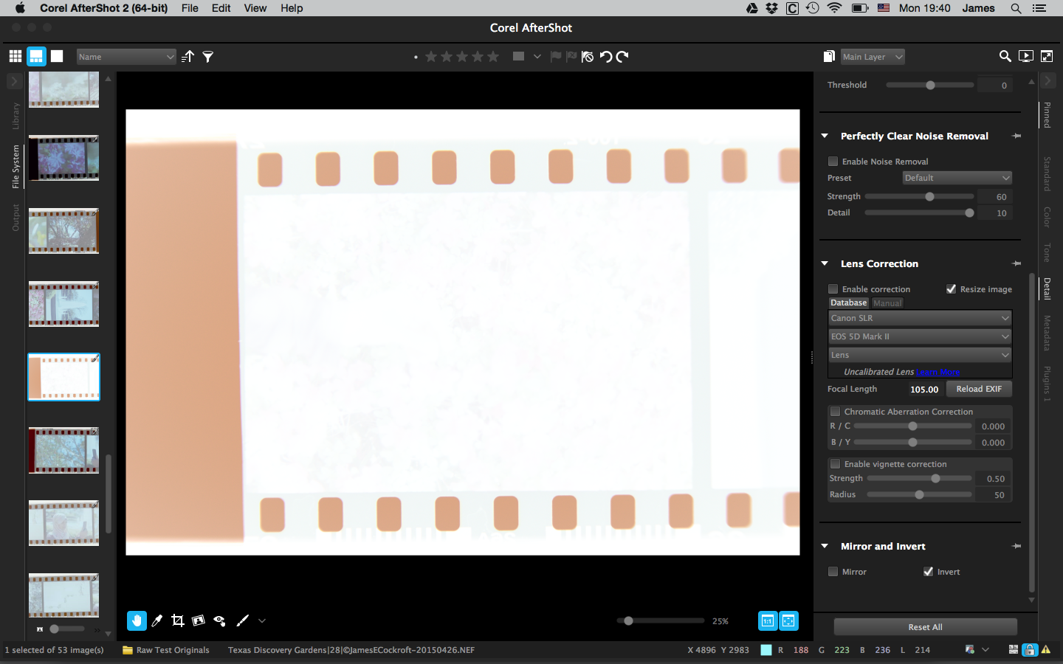1063x664 pixels.
Task: Rate the image five stars
Action: pos(493,56)
